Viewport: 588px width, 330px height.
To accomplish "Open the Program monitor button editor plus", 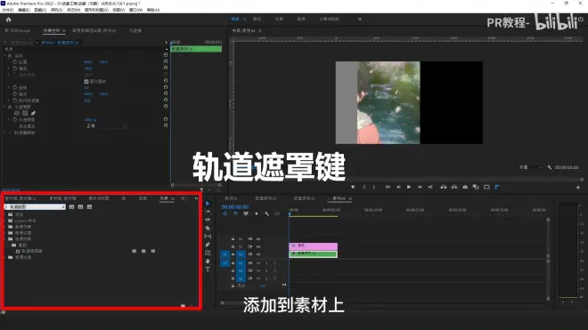I will 578,188.
